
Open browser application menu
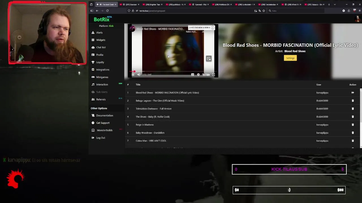pyautogui.click(x=359, y=11)
